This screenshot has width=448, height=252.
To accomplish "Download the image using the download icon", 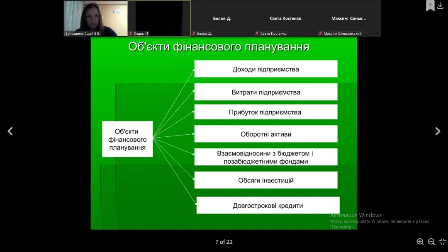I will (x=440, y=5).
